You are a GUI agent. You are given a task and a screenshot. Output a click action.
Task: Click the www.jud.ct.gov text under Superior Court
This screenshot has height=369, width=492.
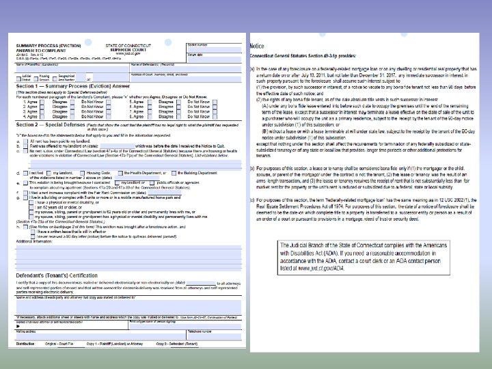[128, 54]
